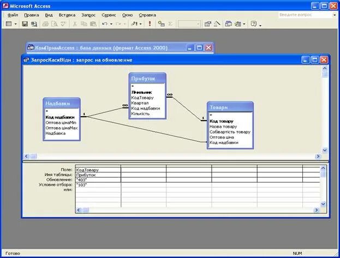
Task: Open the Вид menu
Action: click(x=49, y=15)
